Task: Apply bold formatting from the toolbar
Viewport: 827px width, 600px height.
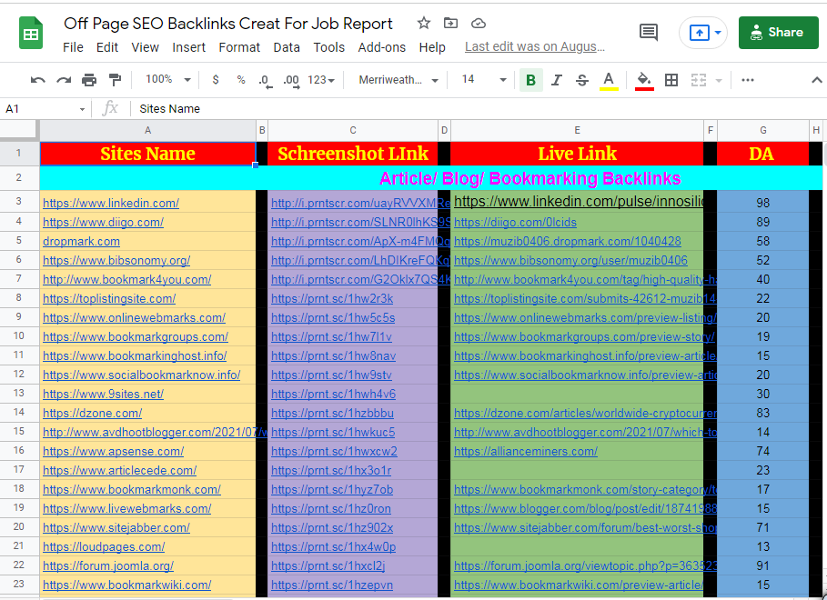Action: (x=530, y=80)
